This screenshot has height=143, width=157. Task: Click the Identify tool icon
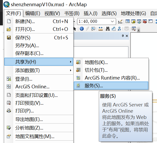pyautogui.click(x=82, y=29)
